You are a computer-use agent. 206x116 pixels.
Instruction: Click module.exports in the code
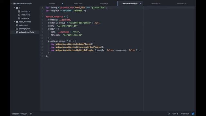[x=54, y=17]
